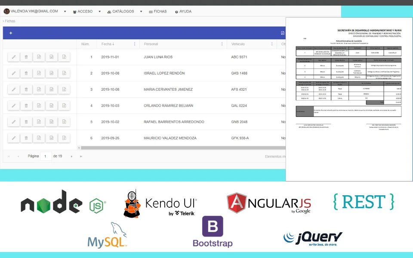This screenshot has width=413, height=258.
Task: Delete the JUAN LUNA RIOS record
Action: click(26, 57)
